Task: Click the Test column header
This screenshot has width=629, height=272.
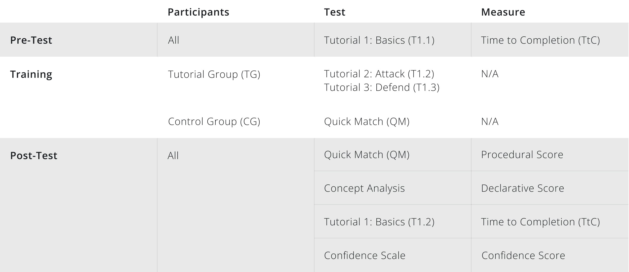Action: point(334,12)
